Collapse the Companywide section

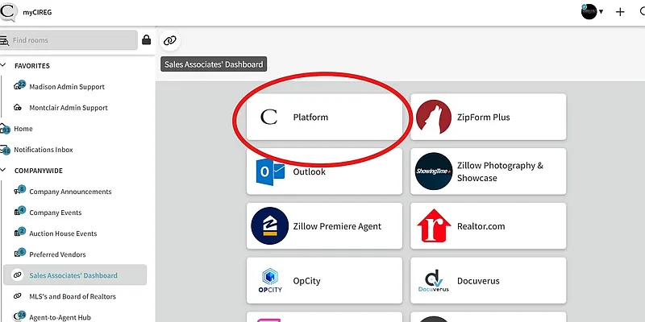click(5, 171)
